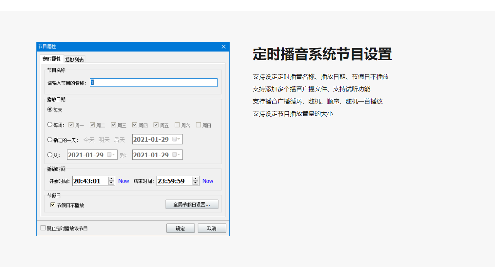Image resolution: width=495 pixels, height=278 pixels.
Task: Select the 每天 radio button
Action: (x=49, y=110)
